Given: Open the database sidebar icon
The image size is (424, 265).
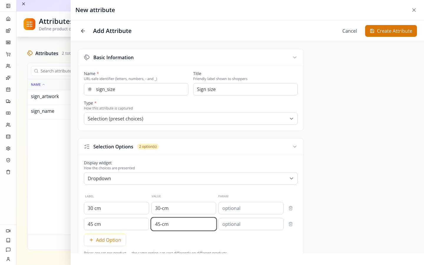Looking at the screenshot, I should [8, 137].
